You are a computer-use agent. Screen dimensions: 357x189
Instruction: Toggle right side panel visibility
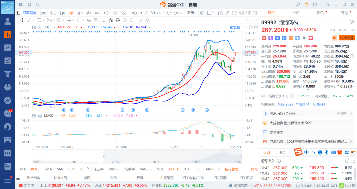pyautogui.click(x=255, y=13)
